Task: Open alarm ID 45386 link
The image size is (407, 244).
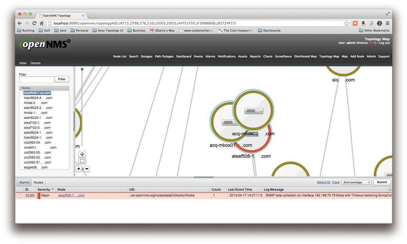Action: coord(30,195)
